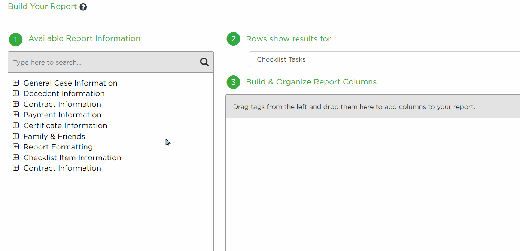The width and height of the screenshot is (520, 251).
Task: Click the green step 3 circle badge
Action: (233, 82)
